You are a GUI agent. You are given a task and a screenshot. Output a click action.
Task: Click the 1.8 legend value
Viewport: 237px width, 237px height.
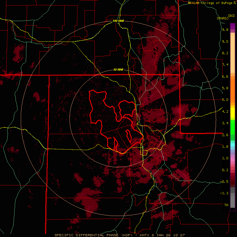pos(225,147)
